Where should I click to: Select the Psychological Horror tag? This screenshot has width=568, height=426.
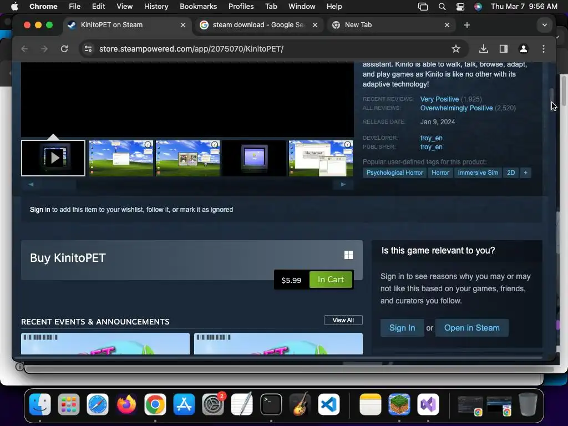pyautogui.click(x=394, y=173)
